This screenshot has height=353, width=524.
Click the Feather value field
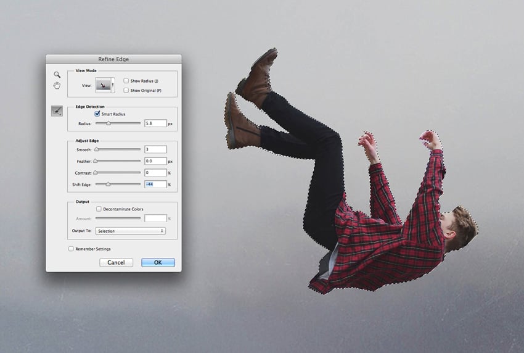pyautogui.click(x=155, y=161)
